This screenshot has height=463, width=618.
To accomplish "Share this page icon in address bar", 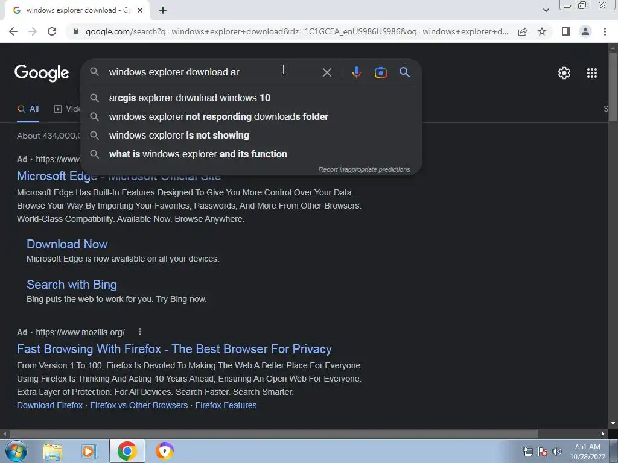I will [523, 31].
